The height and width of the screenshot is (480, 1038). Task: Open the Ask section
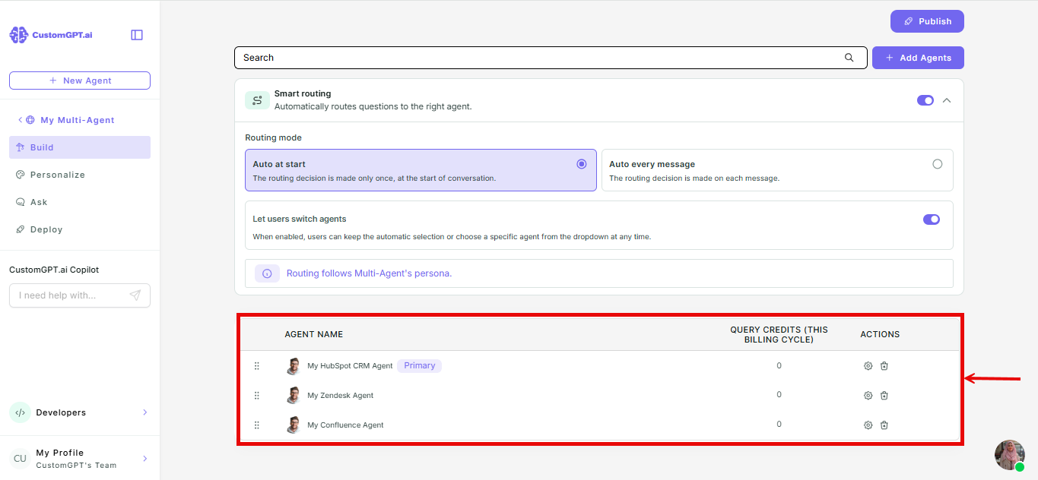(x=80, y=202)
